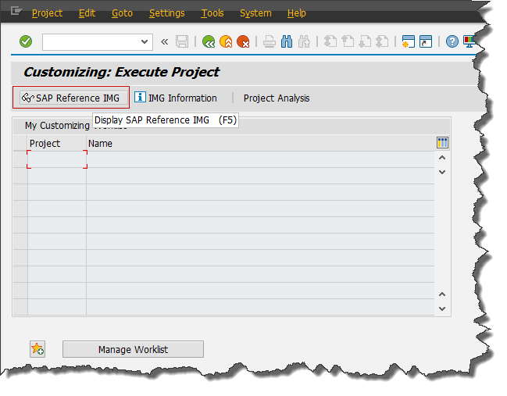The width and height of the screenshot is (507, 396).
Task: Click the add-to-worklist star icon
Action: (x=37, y=349)
